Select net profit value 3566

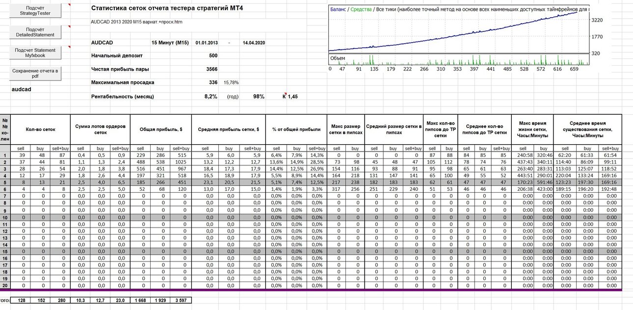211,69
